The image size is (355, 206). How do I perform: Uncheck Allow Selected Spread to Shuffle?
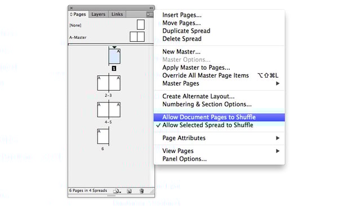[x=219, y=125]
